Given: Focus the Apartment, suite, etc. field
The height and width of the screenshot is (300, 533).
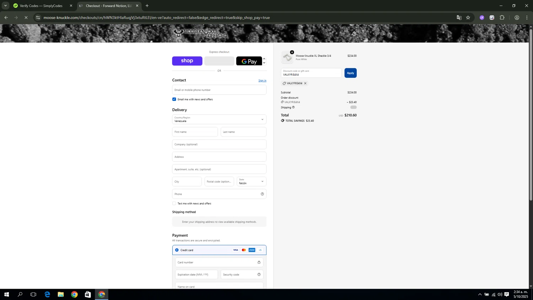Looking at the screenshot, I should [x=219, y=169].
